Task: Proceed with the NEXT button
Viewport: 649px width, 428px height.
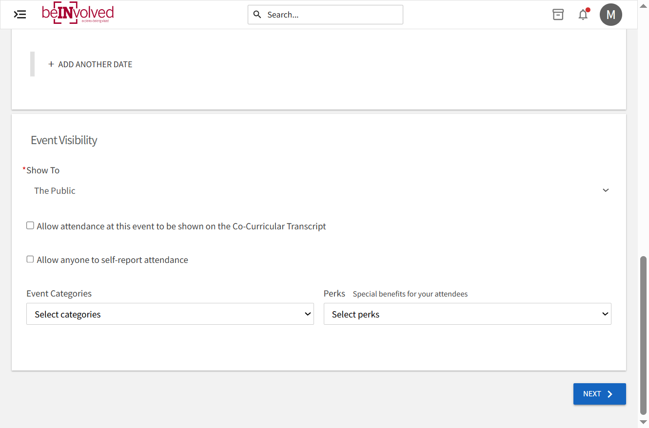Action: click(x=599, y=394)
